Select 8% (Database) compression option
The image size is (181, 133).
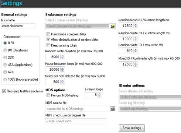coord(5,50)
